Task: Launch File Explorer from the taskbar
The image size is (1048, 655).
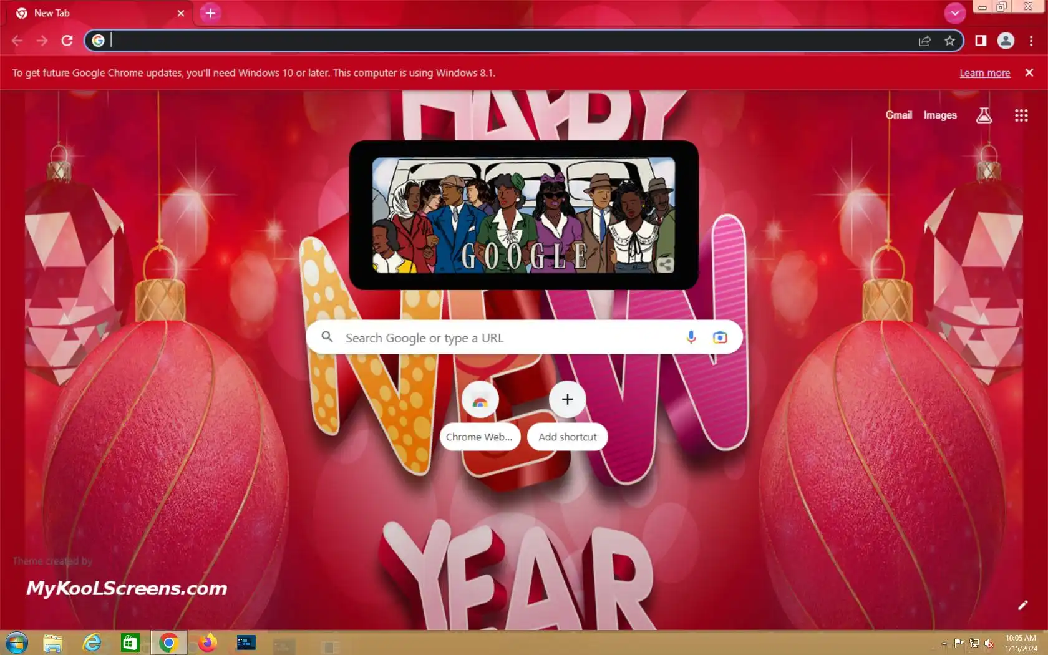Action: click(52, 643)
